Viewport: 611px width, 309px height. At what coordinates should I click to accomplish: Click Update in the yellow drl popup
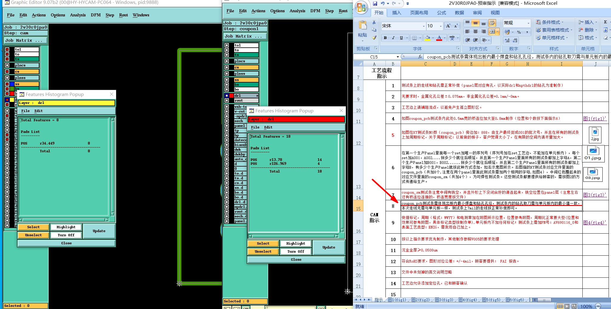point(99,231)
